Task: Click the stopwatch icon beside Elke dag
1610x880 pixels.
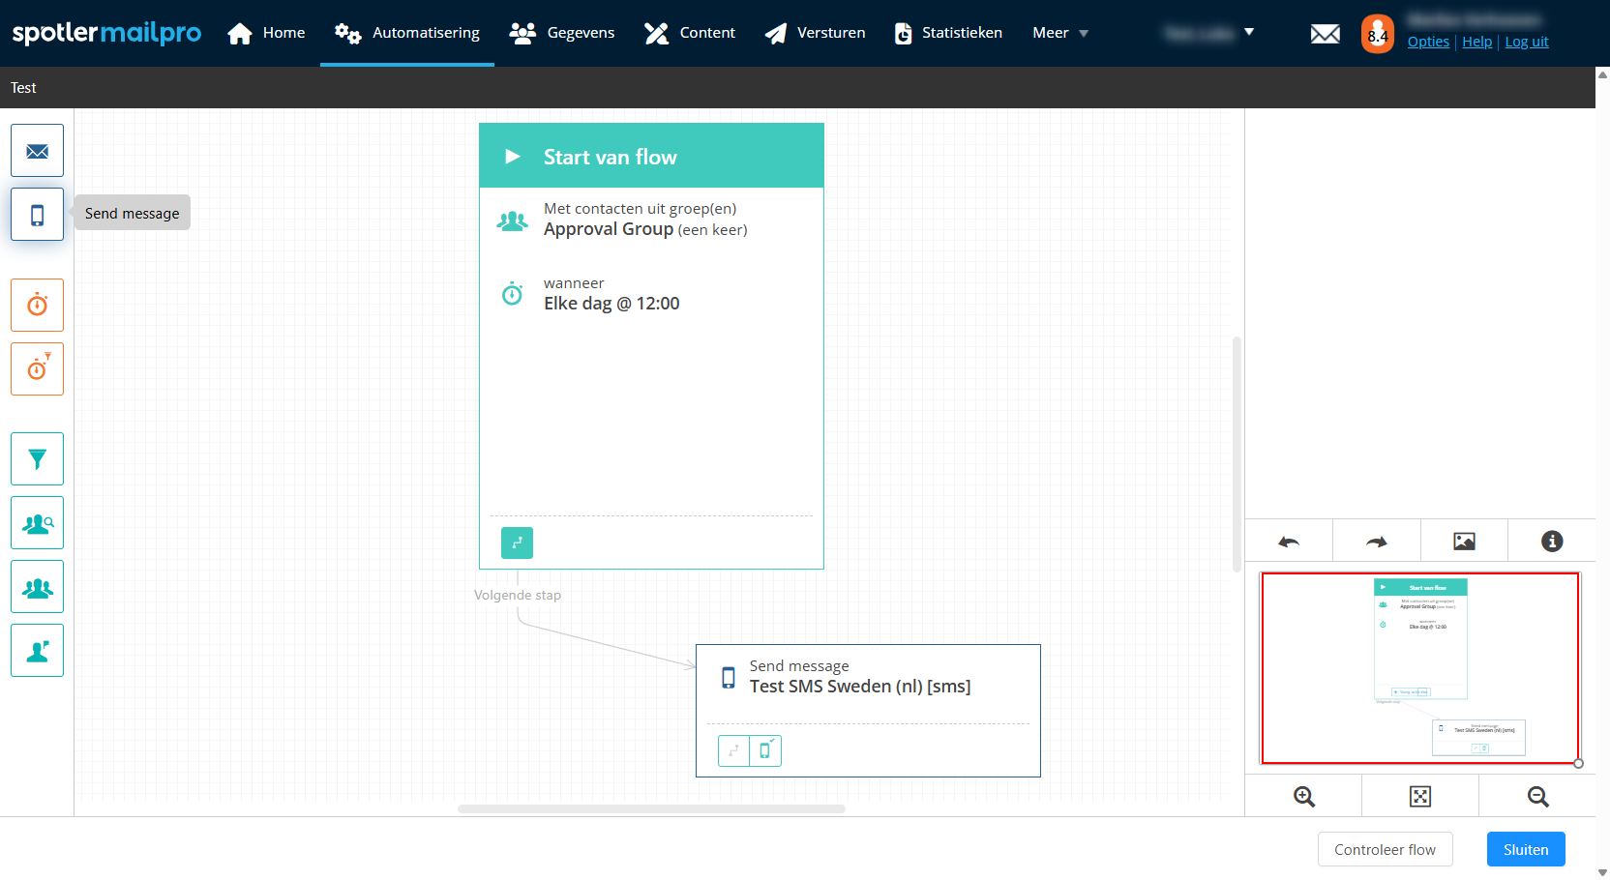Action: (512, 293)
